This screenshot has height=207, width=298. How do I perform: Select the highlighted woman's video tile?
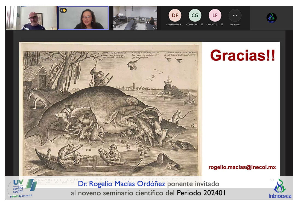click(83, 18)
